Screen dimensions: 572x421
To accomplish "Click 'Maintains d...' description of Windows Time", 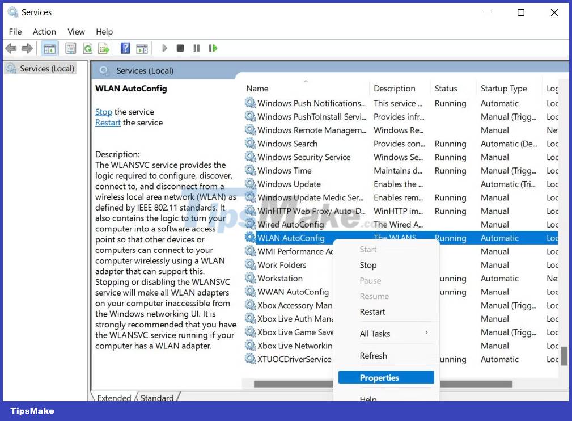I will (x=397, y=171).
